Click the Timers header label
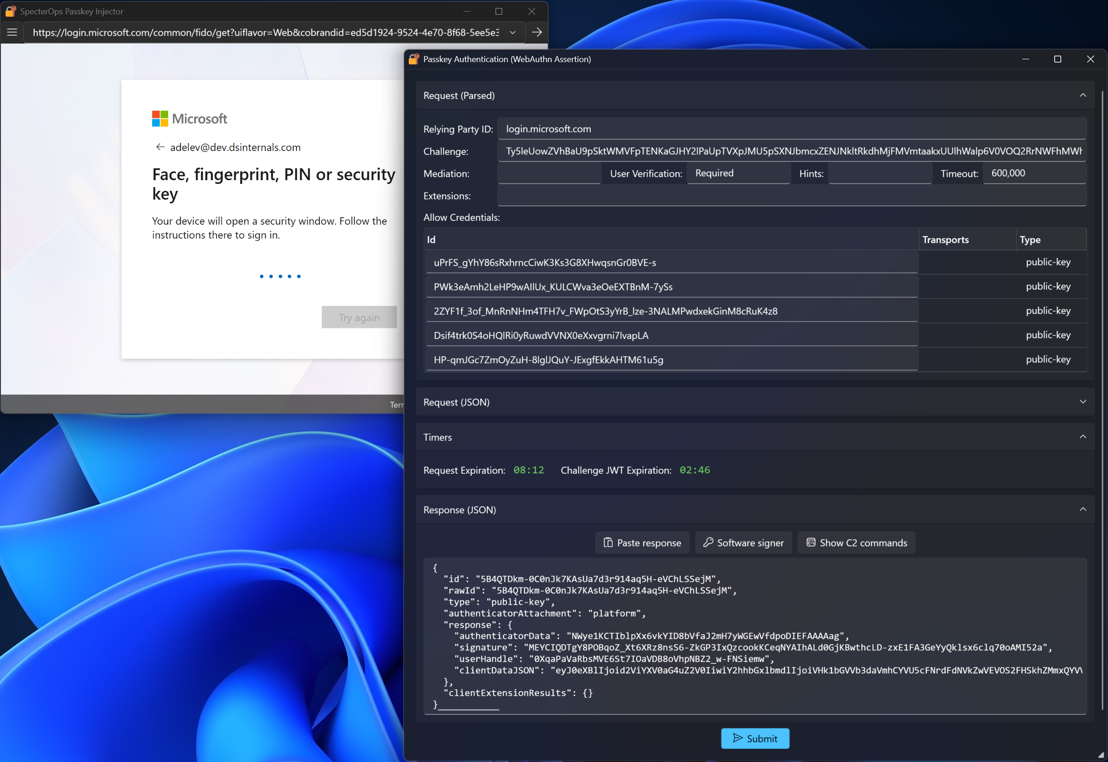This screenshot has width=1108, height=762. [437, 437]
